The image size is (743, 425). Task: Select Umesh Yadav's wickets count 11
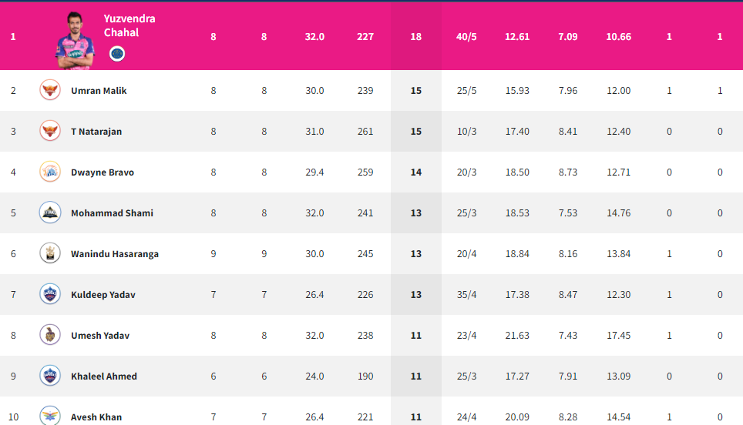click(x=416, y=336)
